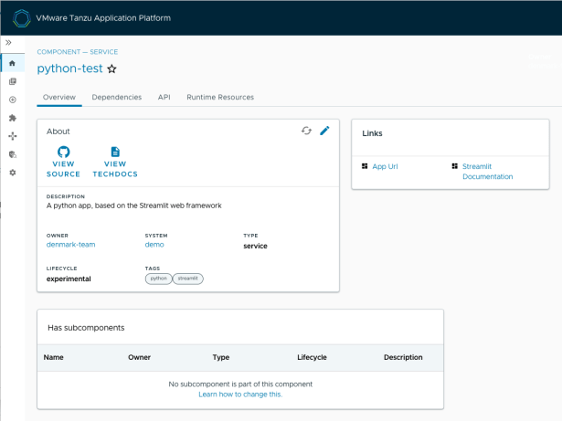Star python-test as a favorite
The width and height of the screenshot is (562, 421).
pyautogui.click(x=111, y=68)
